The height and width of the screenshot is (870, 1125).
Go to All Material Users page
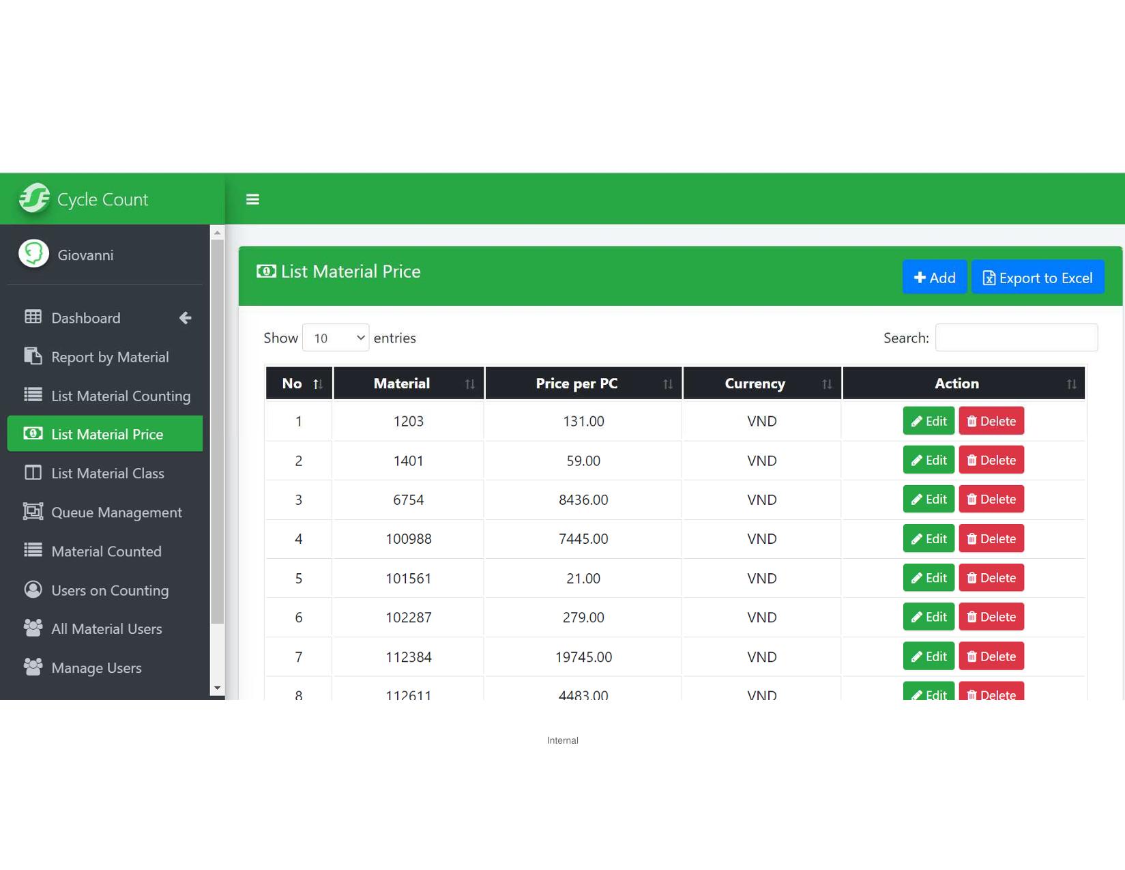click(106, 628)
